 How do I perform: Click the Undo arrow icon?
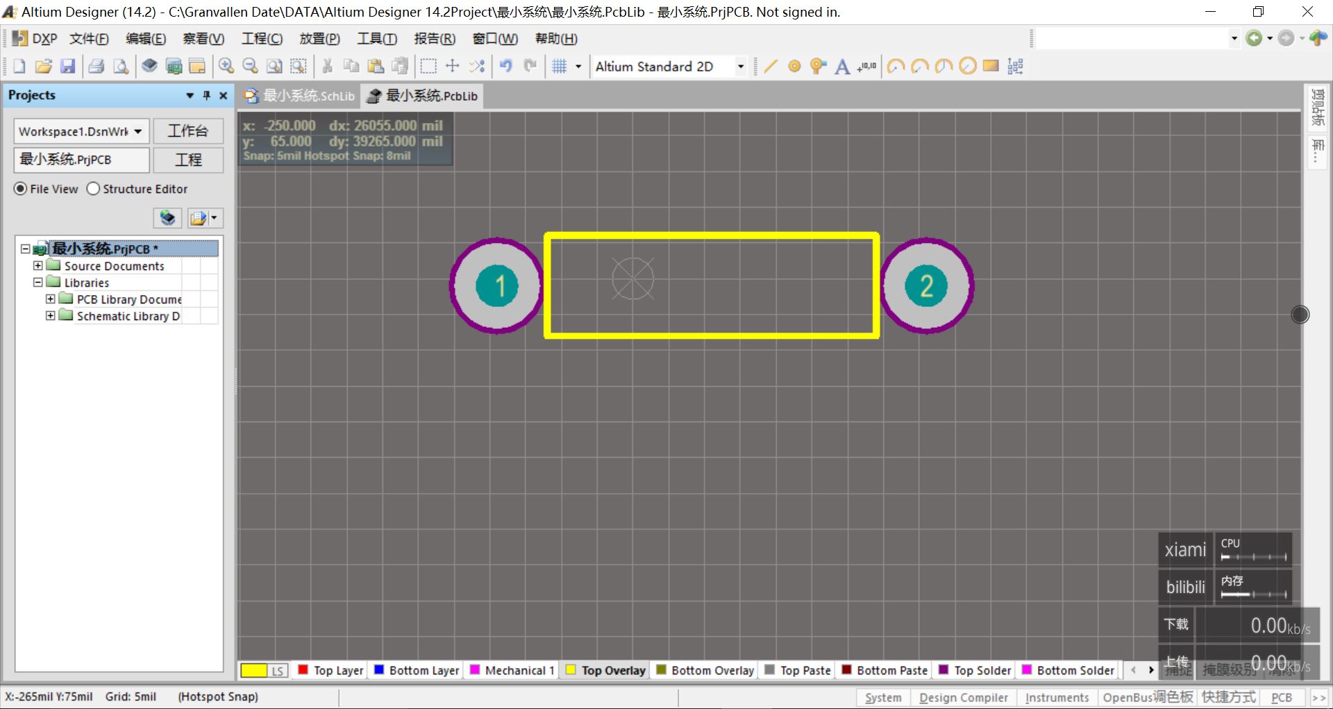[x=506, y=66]
